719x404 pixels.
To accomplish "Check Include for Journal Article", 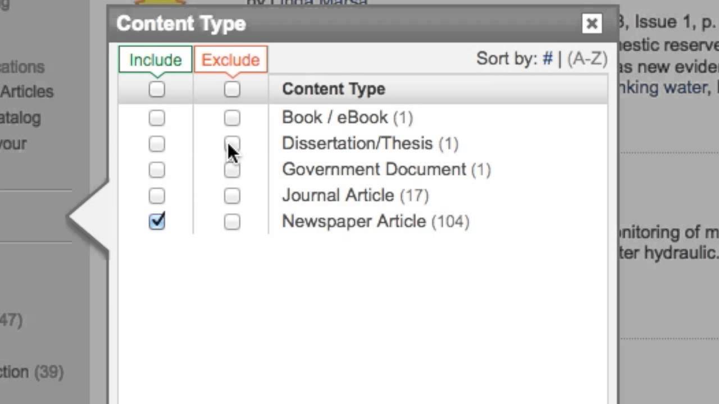I will 157,195.
